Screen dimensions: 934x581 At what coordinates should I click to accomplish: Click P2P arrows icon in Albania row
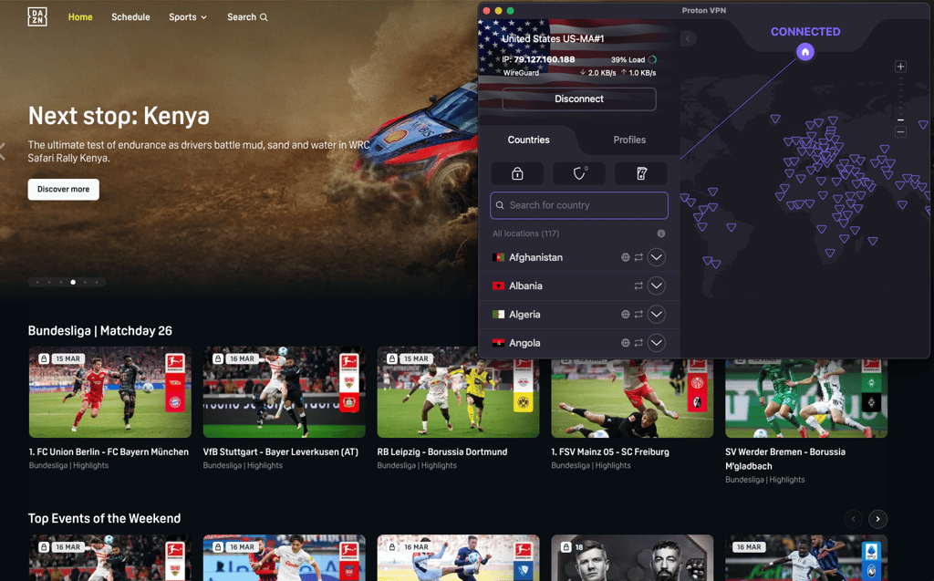click(x=638, y=286)
